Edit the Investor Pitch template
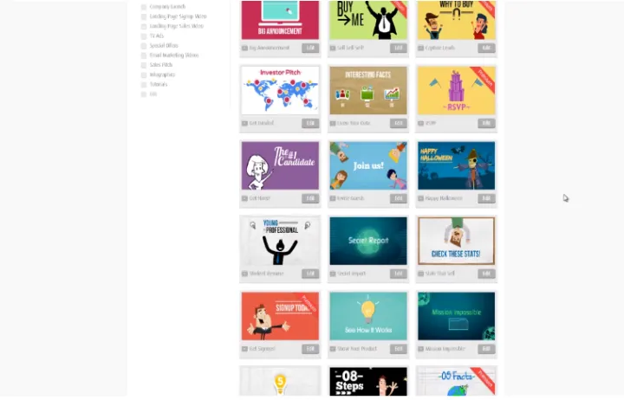The image size is (624, 400). (x=310, y=123)
